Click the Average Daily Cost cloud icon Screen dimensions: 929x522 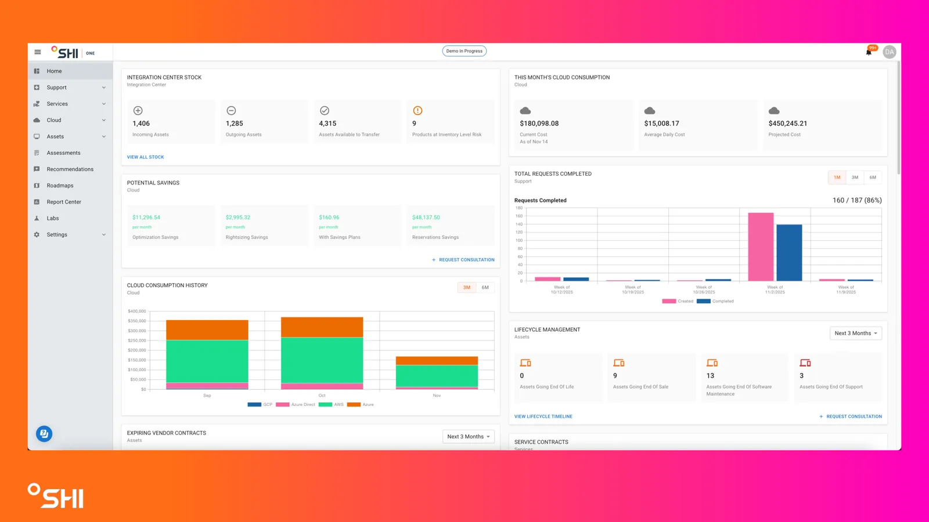point(650,110)
